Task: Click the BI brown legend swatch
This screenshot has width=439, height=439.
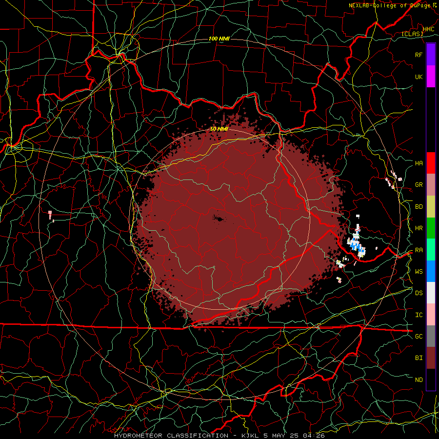Action: [x=431, y=358]
